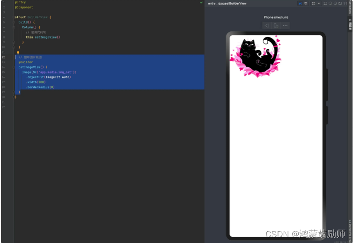Toggle the fit screen previewer icon

tap(340, 3)
